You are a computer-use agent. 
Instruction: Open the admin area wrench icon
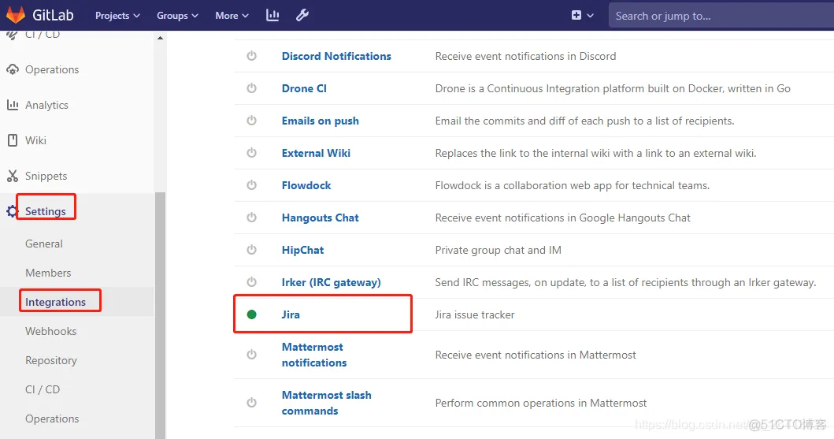(x=302, y=16)
